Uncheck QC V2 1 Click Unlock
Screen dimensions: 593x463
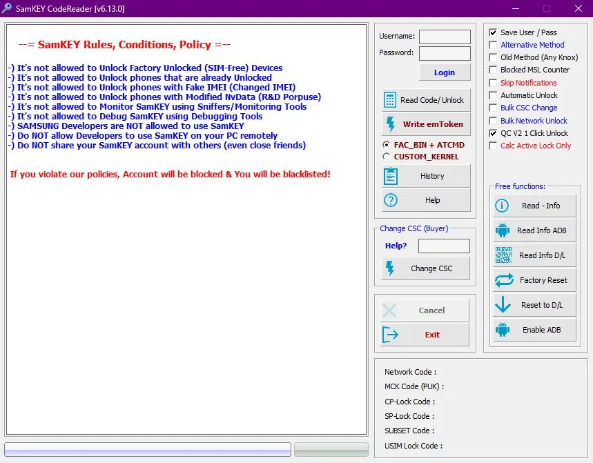point(493,133)
